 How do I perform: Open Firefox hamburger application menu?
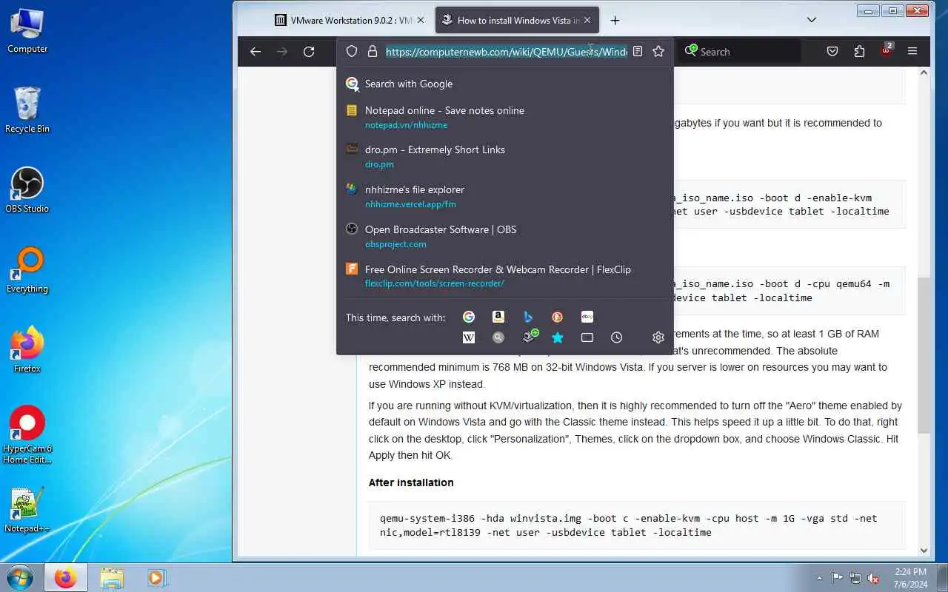912,52
